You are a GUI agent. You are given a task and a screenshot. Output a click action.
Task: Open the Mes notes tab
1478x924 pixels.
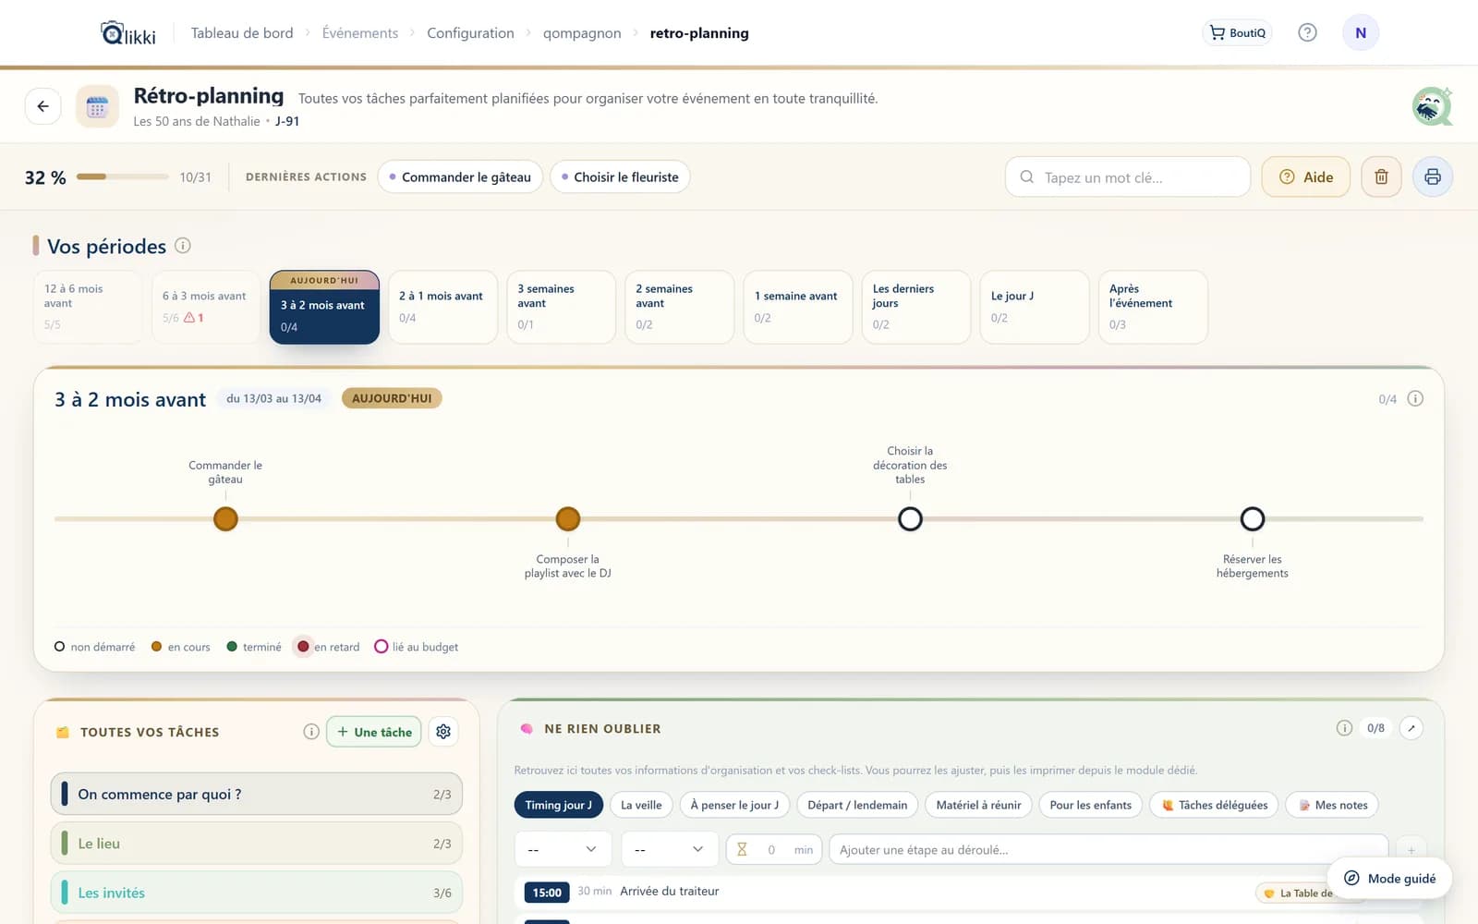pos(1332,805)
